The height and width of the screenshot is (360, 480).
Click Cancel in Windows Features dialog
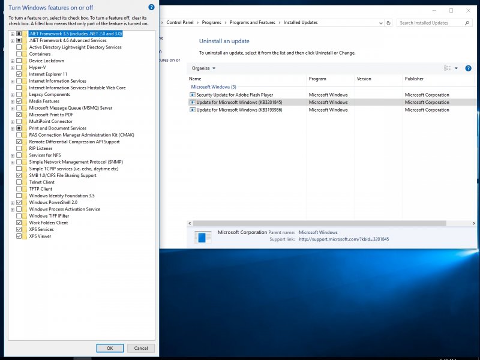(141, 348)
